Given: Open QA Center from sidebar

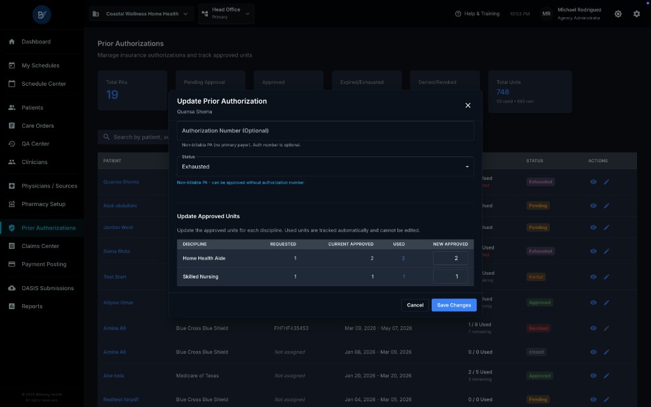Looking at the screenshot, I should coord(36,144).
